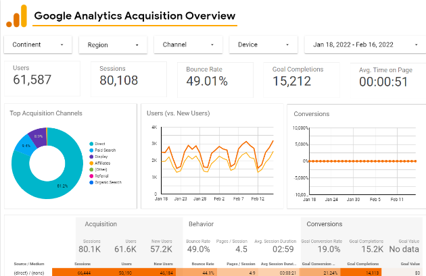426x276 pixels.
Task: Click the 61.6K Users summary value
Action: coord(125,249)
